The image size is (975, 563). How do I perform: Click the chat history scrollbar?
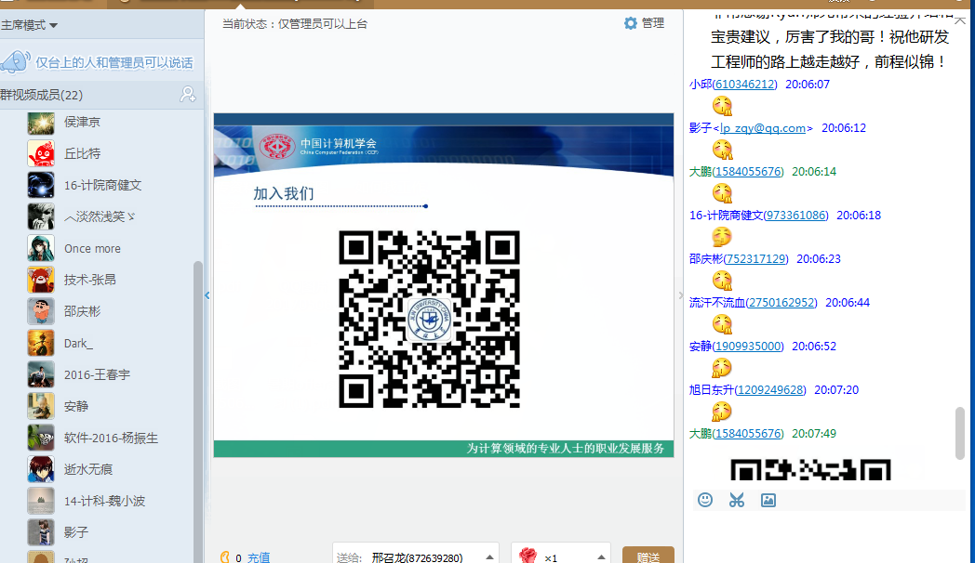tap(960, 433)
